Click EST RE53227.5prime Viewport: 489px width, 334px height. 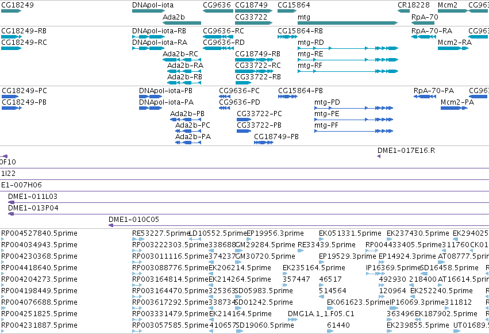[161, 233]
